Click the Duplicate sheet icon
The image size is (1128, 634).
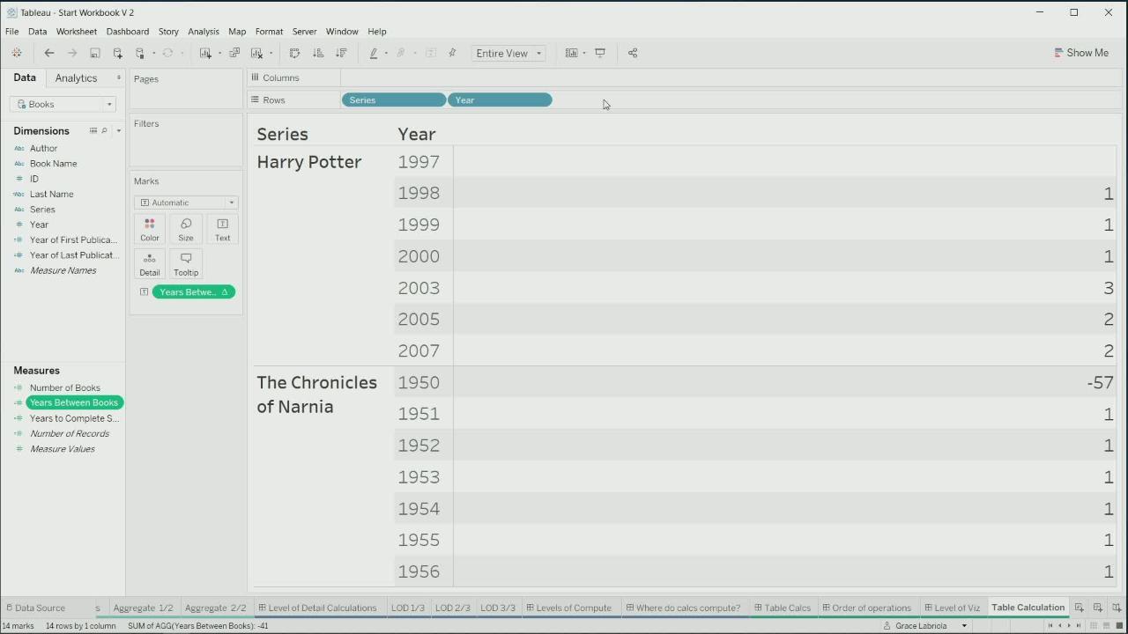point(234,53)
